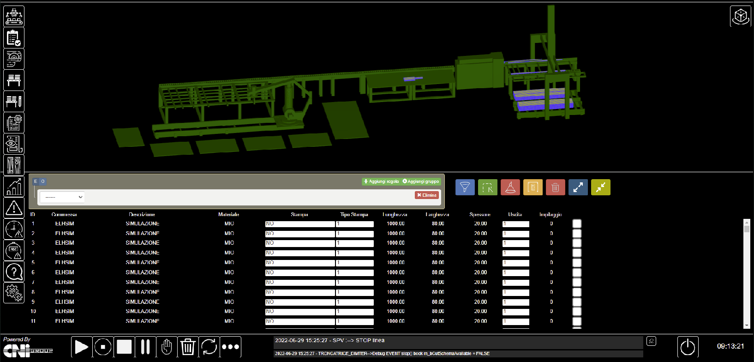Sort by Commessa column header

(x=64, y=215)
